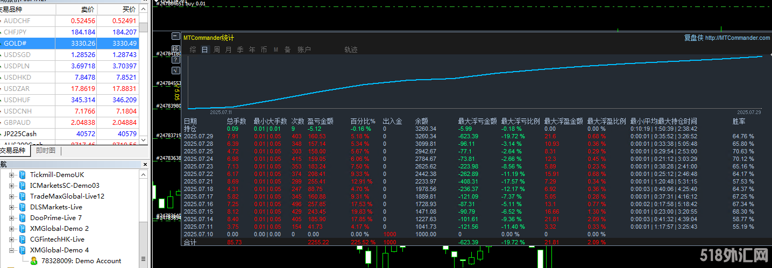The height and width of the screenshot is (268, 772).
Task: Click the ICMarketsSC-Demo03 server icon
Action: pyautogui.click(x=23, y=186)
